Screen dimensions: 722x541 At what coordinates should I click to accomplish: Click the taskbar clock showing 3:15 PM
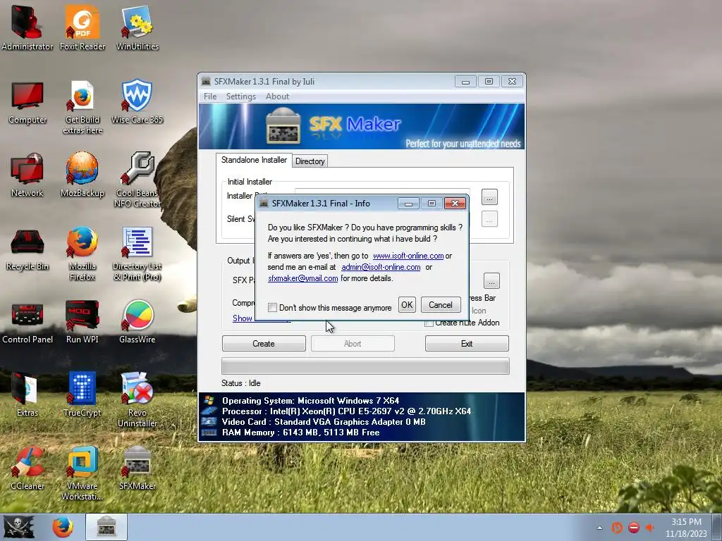tap(686, 528)
